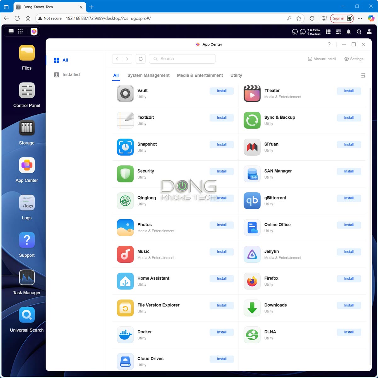The height and width of the screenshot is (378, 378).
Task: Select the All category tab
Action: pyautogui.click(x=116, y=75)
